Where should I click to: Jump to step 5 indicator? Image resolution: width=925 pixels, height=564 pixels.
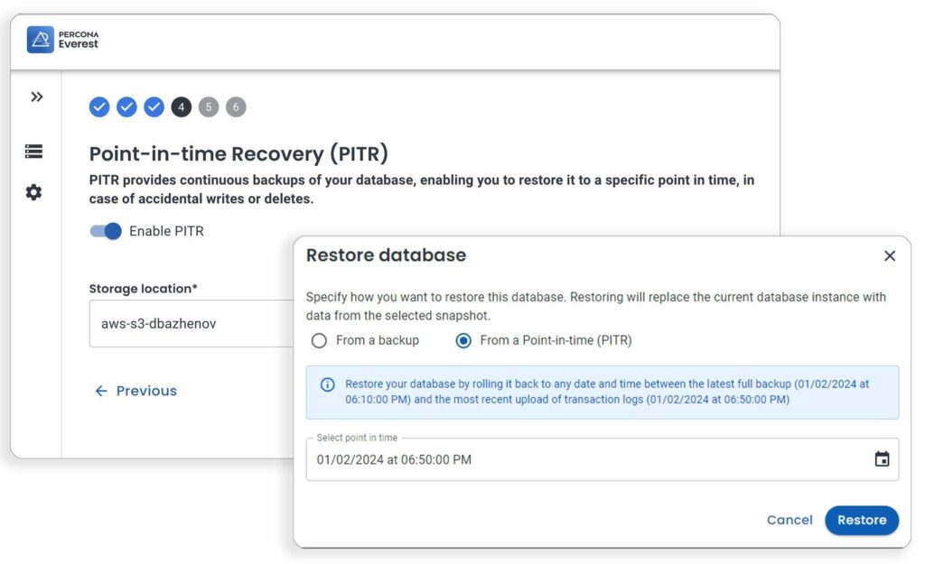pos(209,107)
